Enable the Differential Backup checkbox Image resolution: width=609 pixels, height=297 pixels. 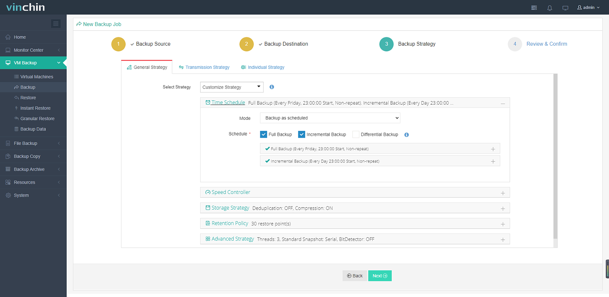(x=356, y=134)
